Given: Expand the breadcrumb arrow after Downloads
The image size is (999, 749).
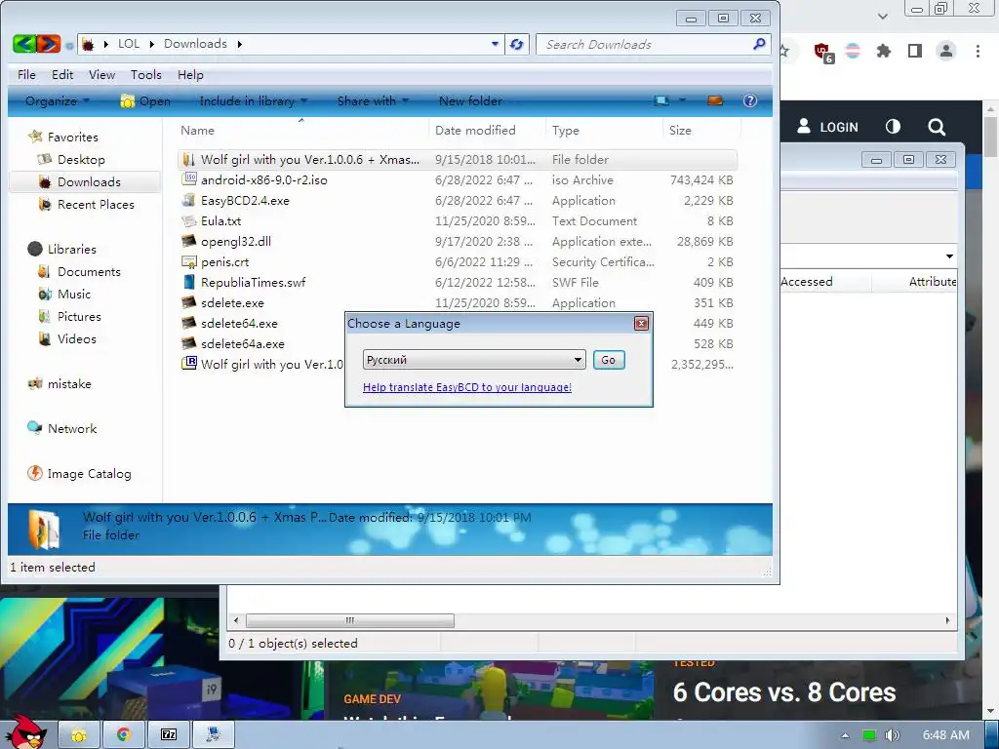Looking at the screenshot, I should (x=240, y=44).
